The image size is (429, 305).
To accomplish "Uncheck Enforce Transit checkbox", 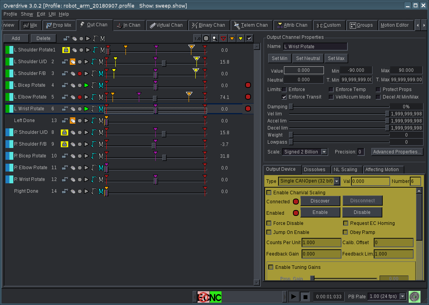I will [284, 97].
